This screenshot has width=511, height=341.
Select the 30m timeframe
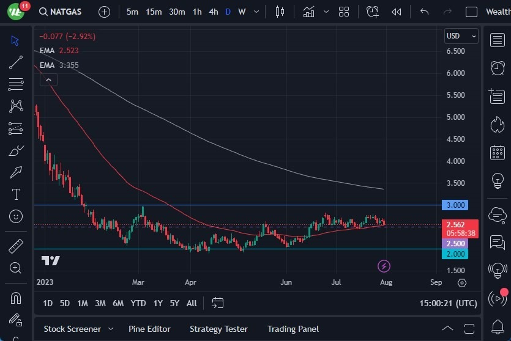[x=177, y=12]
